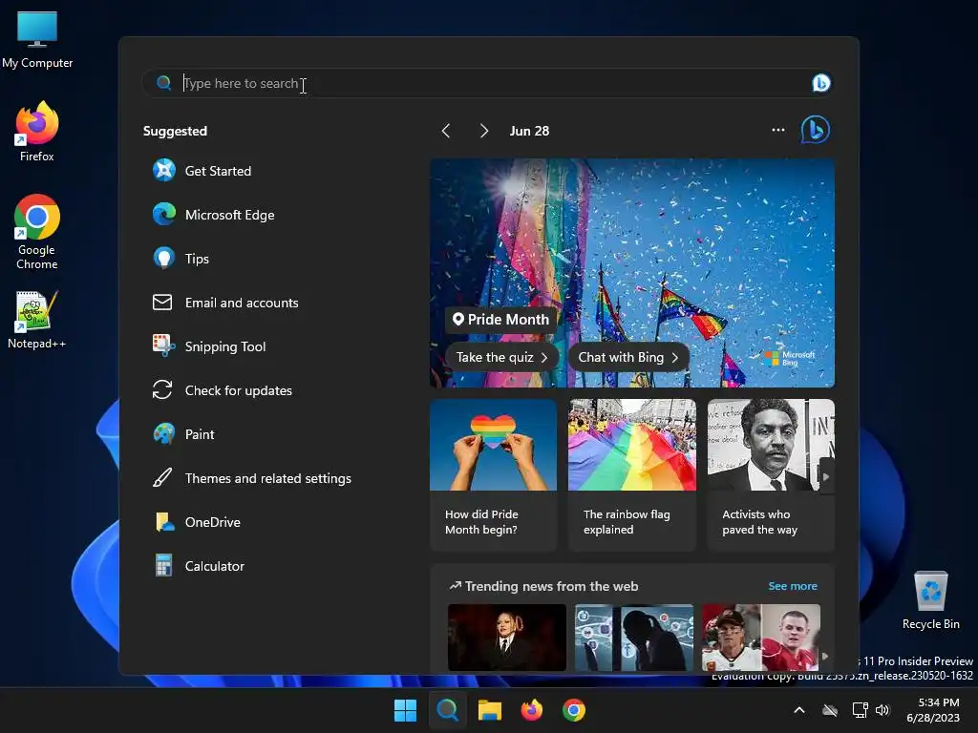This screenshot has height=733, width=978.
Task: Select the Recycle Bin desktop icon
Action: [x=930, y=599]
